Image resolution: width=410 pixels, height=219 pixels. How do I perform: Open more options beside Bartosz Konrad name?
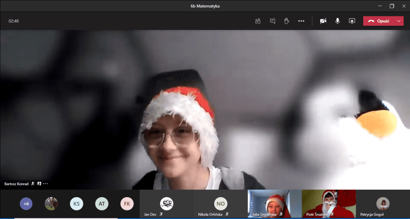click(x=45, y=184)
